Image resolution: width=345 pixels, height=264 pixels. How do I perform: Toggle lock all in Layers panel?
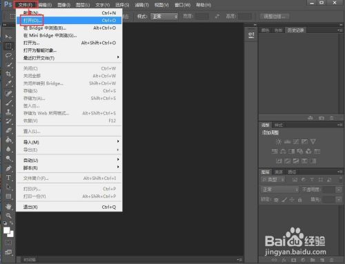[x=299, y=200]
